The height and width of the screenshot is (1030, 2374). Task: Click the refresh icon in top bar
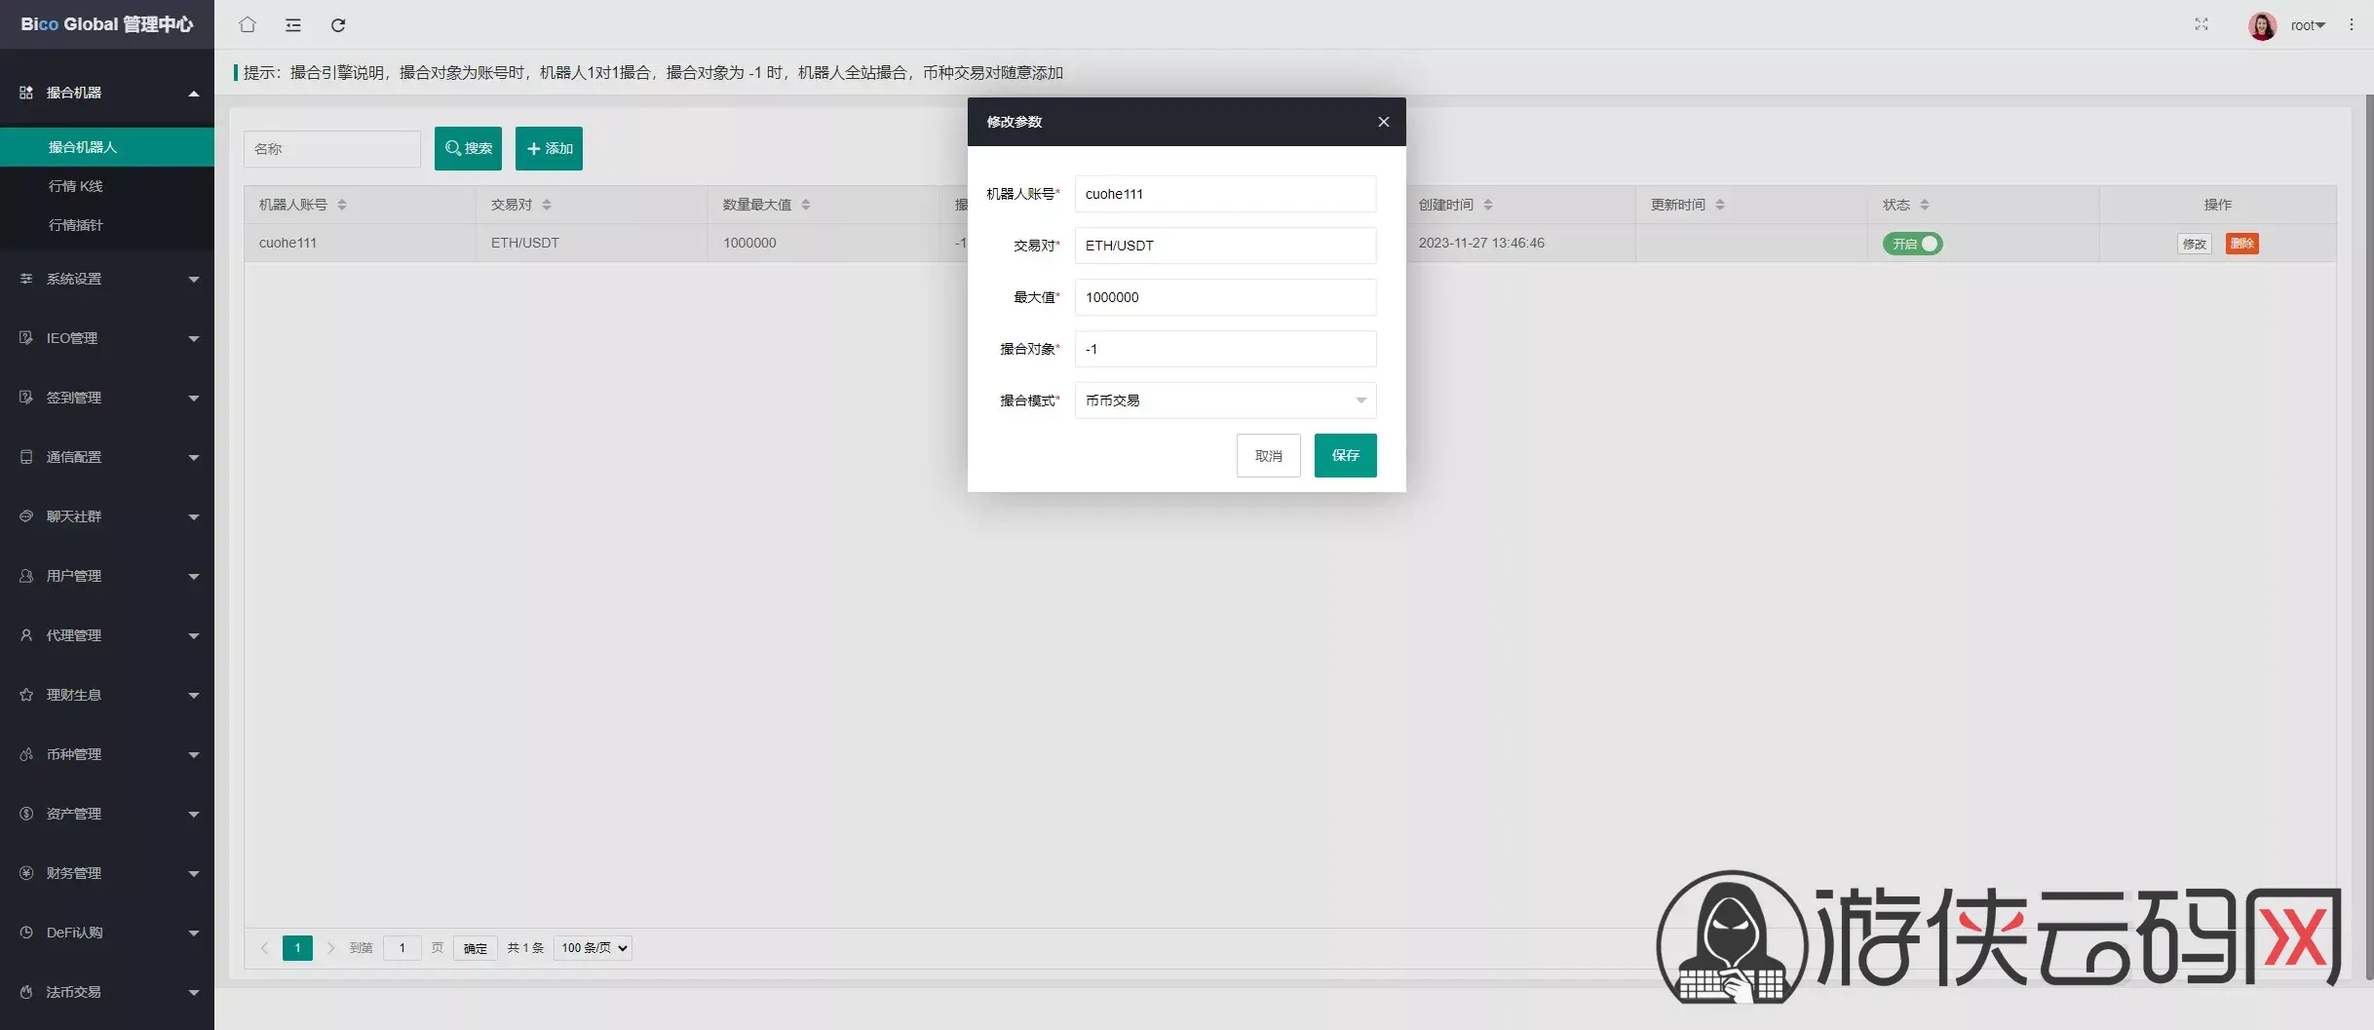click(338, 25)
